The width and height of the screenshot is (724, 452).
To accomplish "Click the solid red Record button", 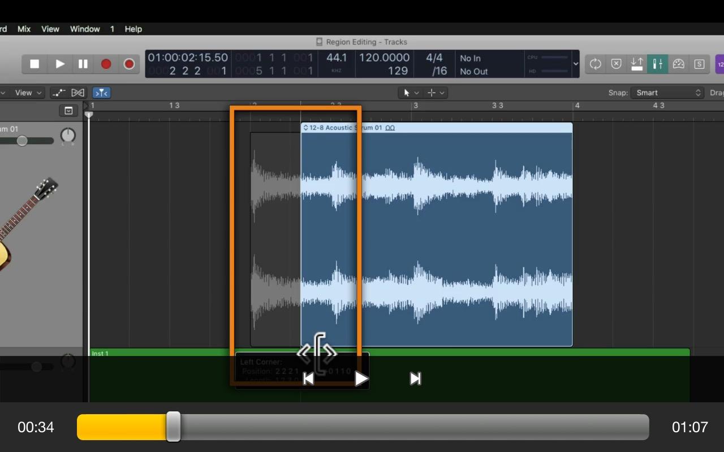I will [x=106, y=64].
